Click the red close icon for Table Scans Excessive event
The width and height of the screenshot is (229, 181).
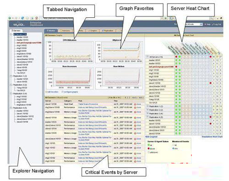point(135,104)
